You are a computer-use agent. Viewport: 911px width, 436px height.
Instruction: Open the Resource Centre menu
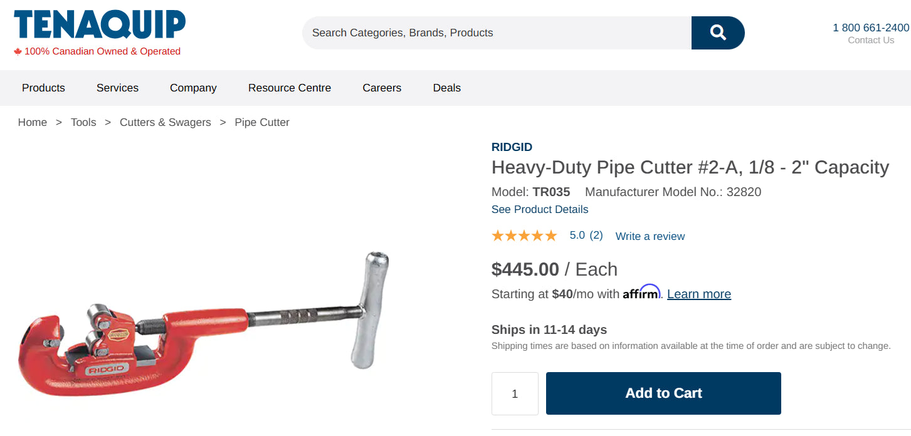tap(290, 88)
